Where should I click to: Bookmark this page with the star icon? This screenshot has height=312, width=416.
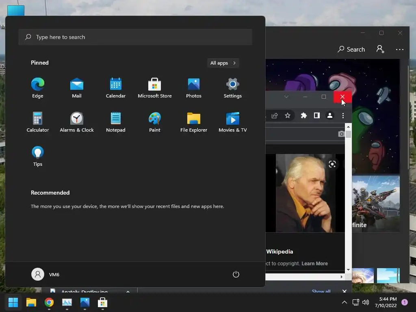[x=288, y=115]
